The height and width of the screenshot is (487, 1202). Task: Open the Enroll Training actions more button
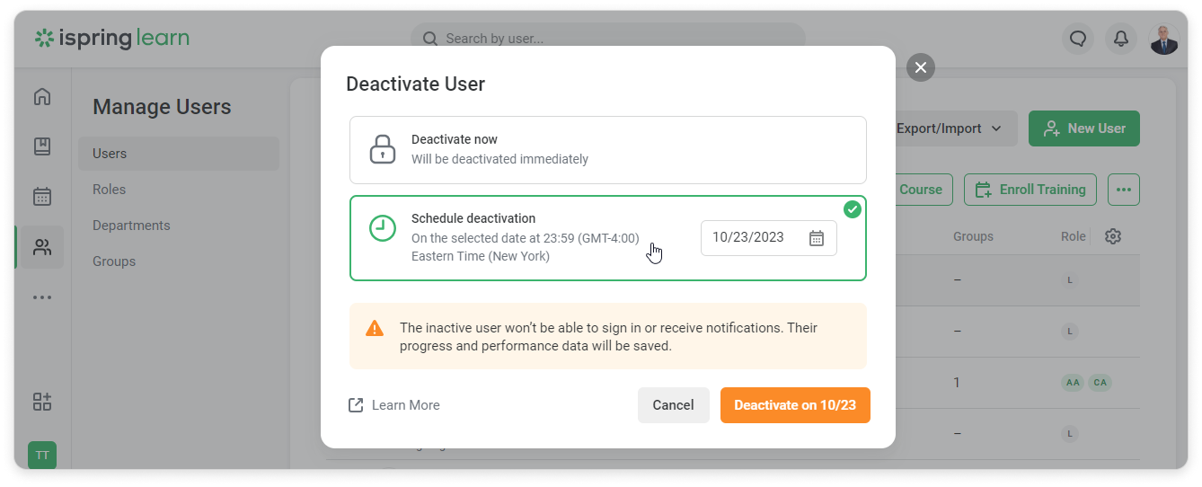(1123, 190)
